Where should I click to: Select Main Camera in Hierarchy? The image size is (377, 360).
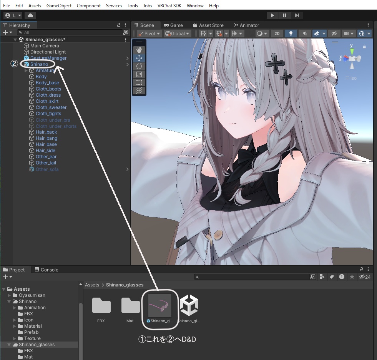click(45, 46)
